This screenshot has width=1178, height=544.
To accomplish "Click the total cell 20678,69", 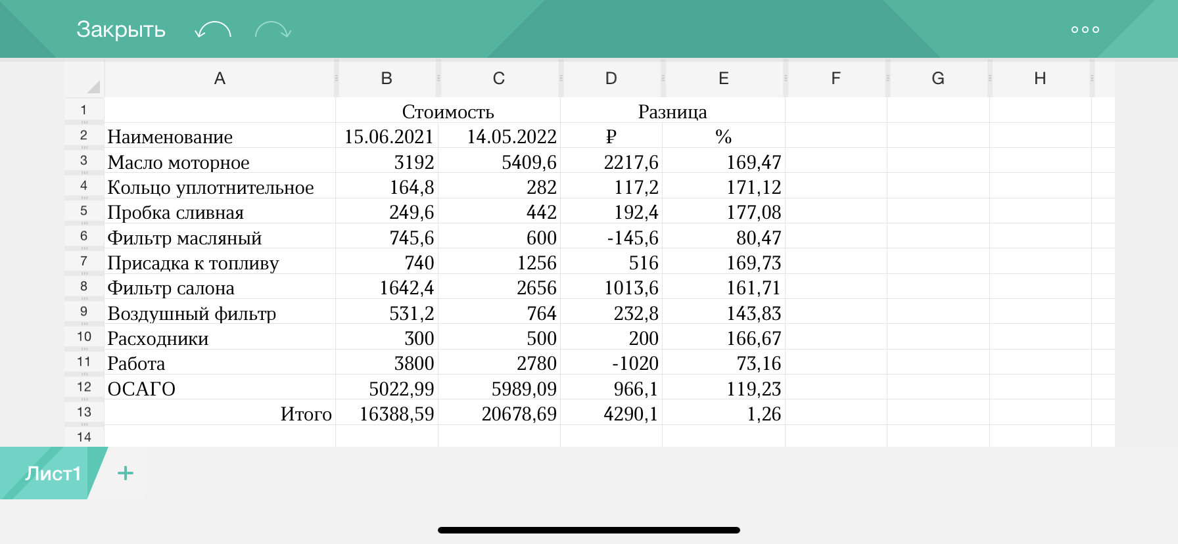I will pyautogui.click(x=499, y=413).
